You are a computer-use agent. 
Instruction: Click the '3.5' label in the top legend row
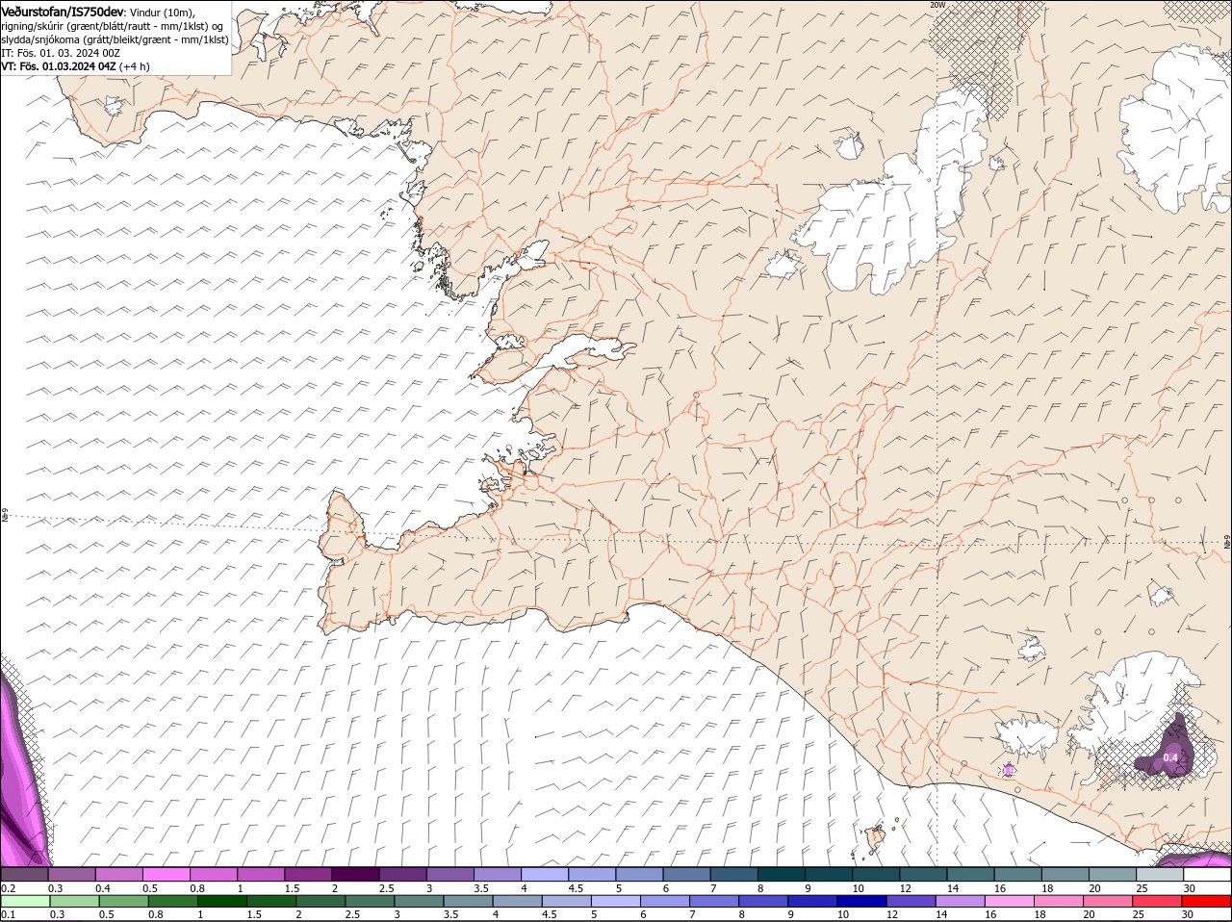[x=481, y=888]
